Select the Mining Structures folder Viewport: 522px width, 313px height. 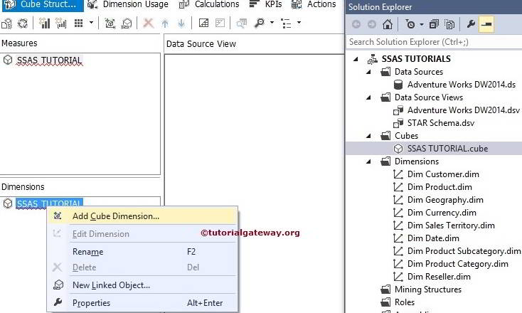428,290
